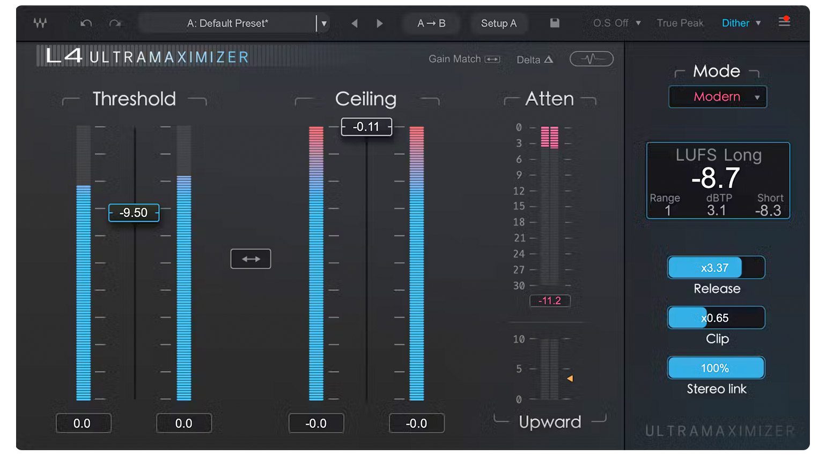Click the A→B copy button
Viewport: 826px width, 455px height.
[x=431, y=23]
